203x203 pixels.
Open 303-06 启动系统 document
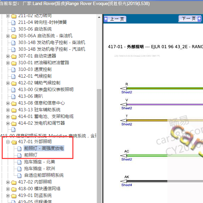tap(35, 29)
